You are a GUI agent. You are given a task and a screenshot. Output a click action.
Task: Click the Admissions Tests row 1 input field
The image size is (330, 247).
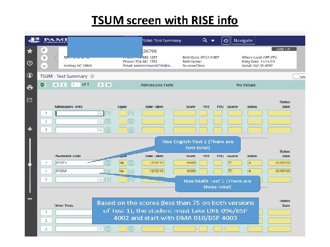80,113
